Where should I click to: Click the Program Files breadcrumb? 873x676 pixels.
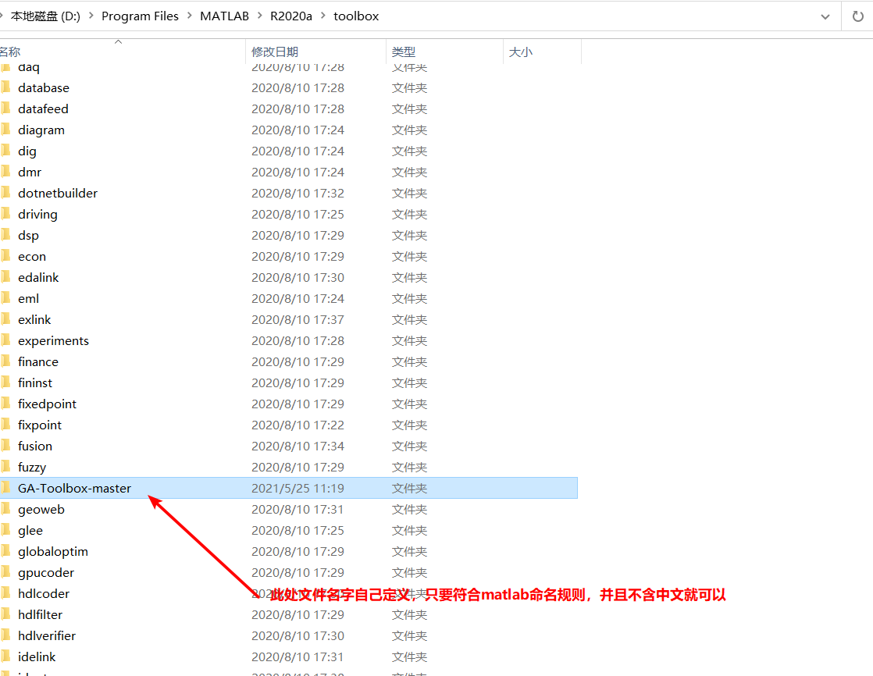140,16
